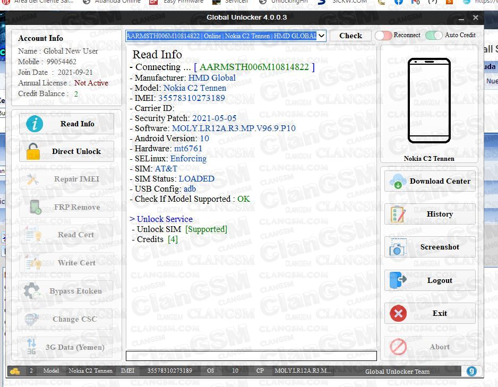Click the IMEI value 35578310273189 in log
498x387 pixels.
[x=192, y=98]
